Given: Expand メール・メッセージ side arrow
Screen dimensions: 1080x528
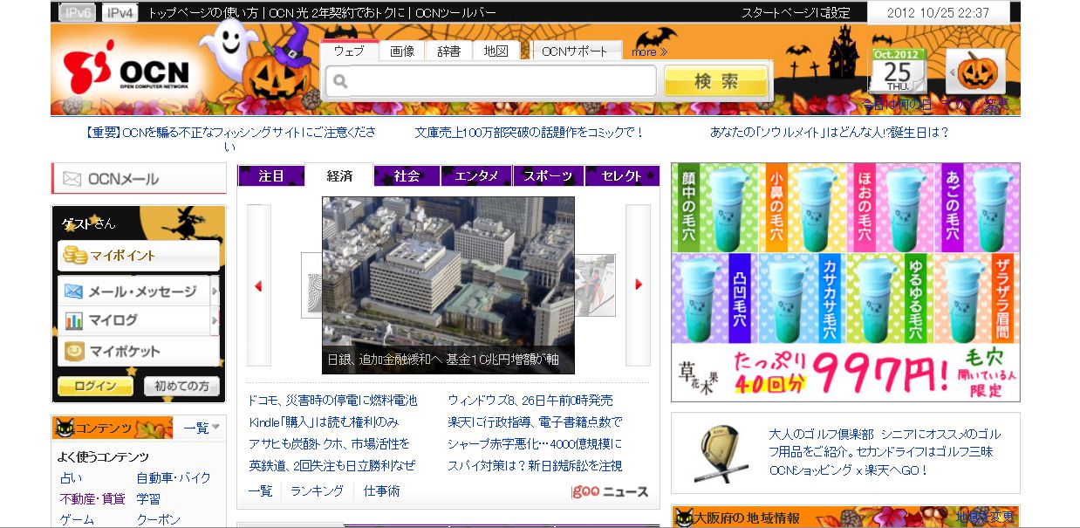Looking at the screenshot, I should tap(215, 291).
